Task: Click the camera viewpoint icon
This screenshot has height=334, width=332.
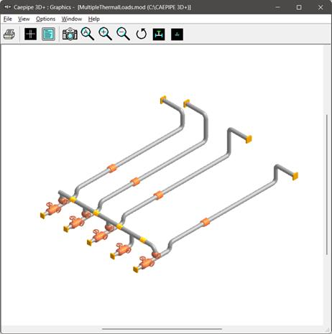Action: tap(70, 34)
